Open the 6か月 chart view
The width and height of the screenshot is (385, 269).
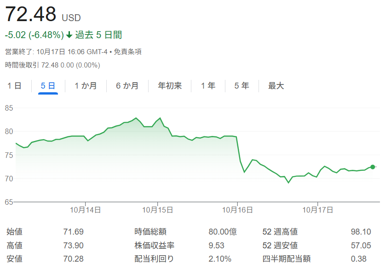tap(127, 86)
